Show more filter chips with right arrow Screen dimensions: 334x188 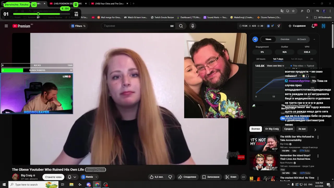coord(315,130)
